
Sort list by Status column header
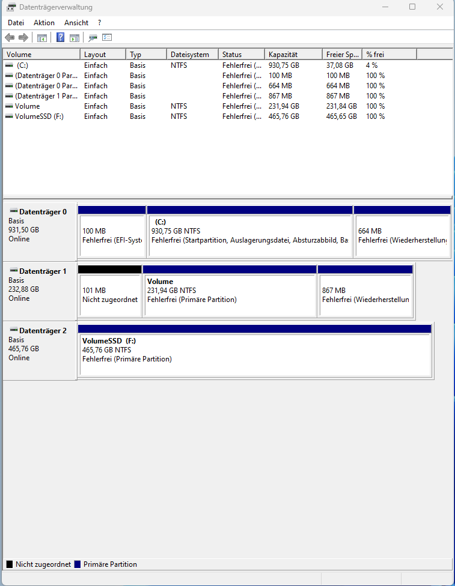pyautogui.click(x=242, y=55)
